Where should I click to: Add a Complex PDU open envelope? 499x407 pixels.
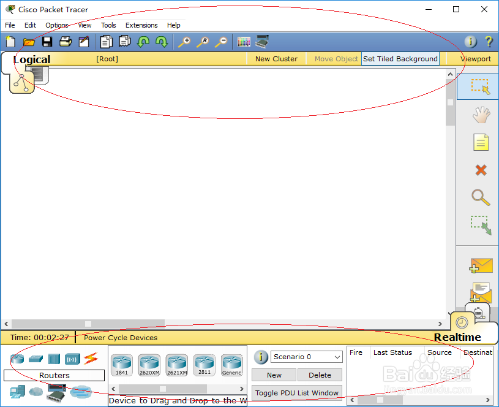[481, 292]
